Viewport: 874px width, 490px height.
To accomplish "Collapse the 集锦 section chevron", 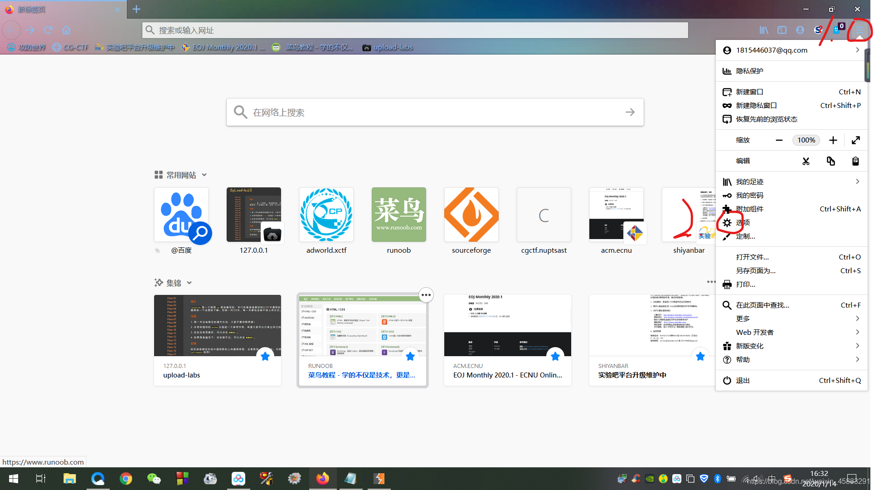I will (x=189, y=283).
